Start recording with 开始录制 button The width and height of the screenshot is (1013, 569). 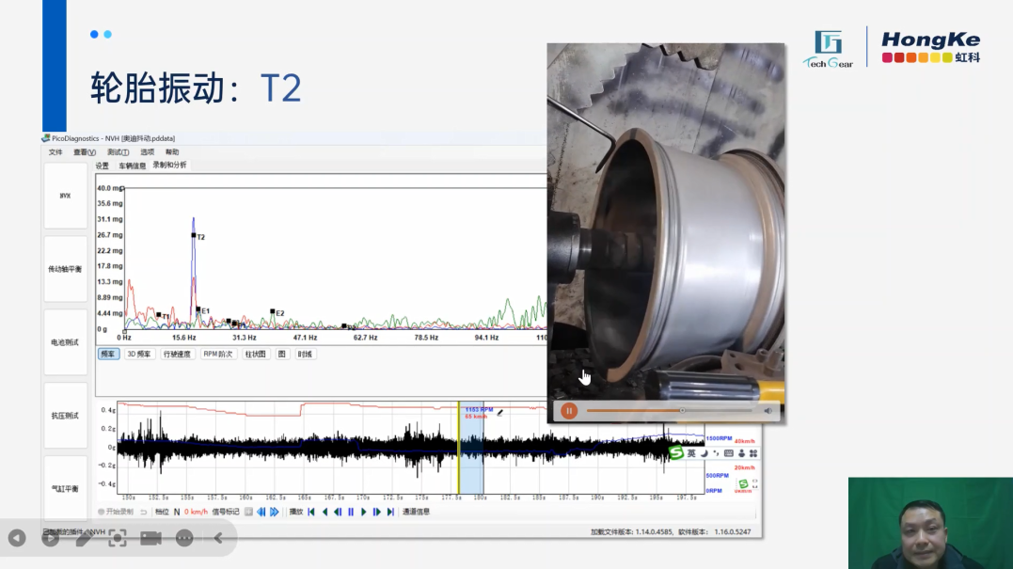(x=116, y=512)
